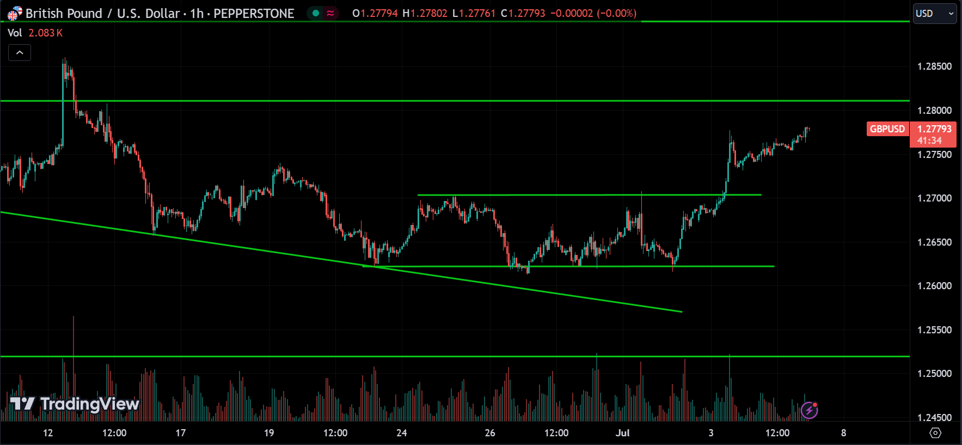Click the high value H1.27802
This screenshot has height=445, width=962.
(425, 13)
